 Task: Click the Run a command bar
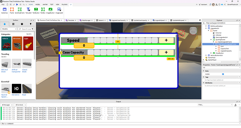point(120,123)
